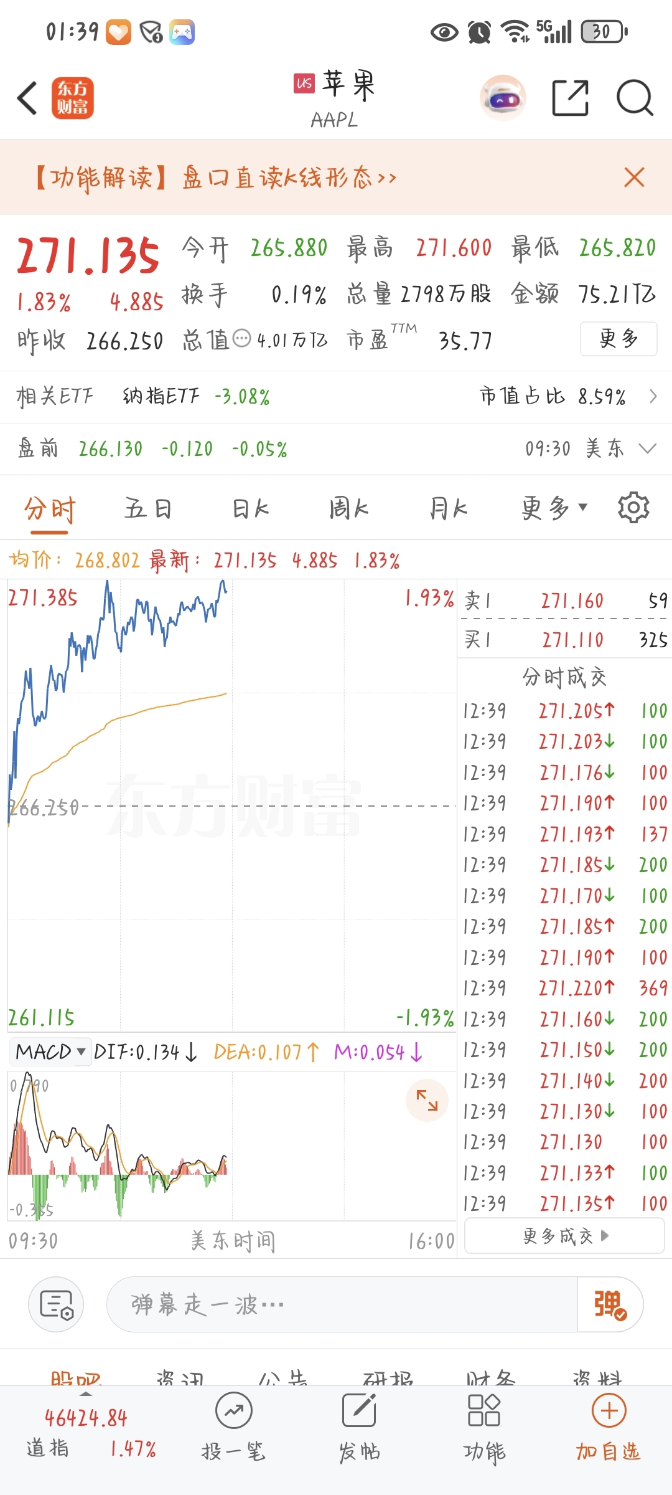Select the 五日 chart tab

[148, 509]
